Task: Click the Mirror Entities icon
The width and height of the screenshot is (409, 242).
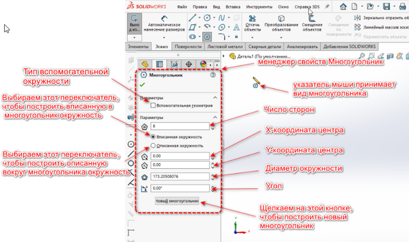Action: point(357,18)
